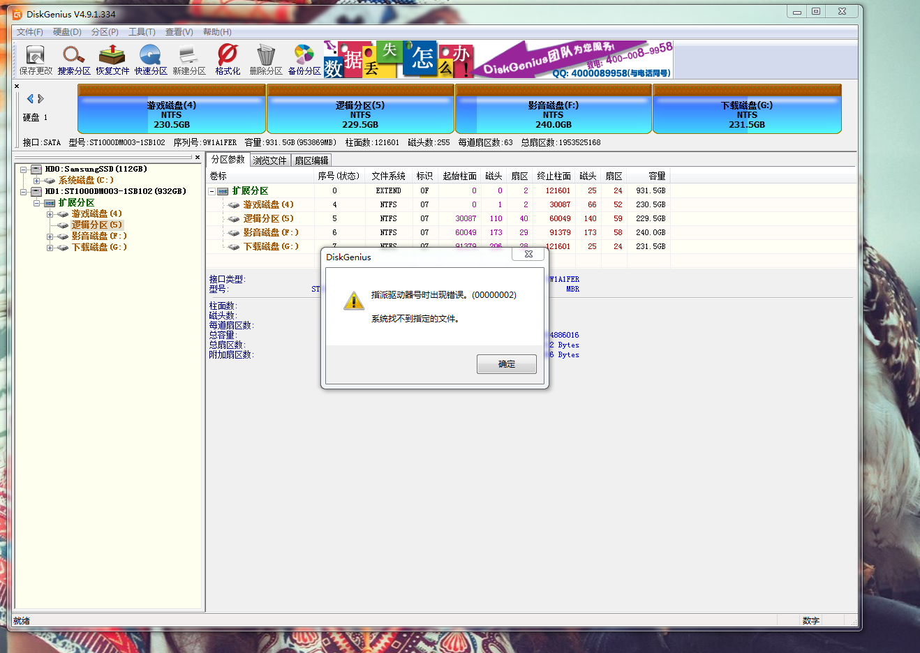Click the 游戏磁盘 (4) drive icon in tree

click(63, 214)
